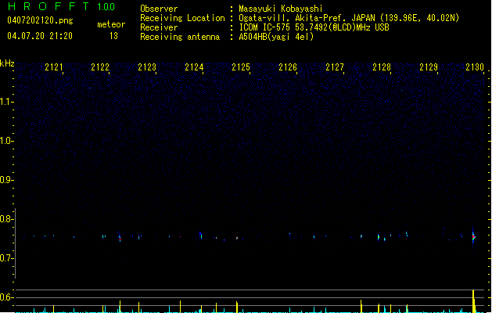Click the 2121 time marker
Viewport: 492px width, 313px height.
(x=54, y=67)
